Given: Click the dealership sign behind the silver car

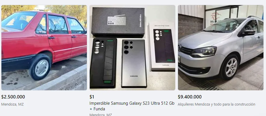Looking at the screenshot, I should (216, 18).
